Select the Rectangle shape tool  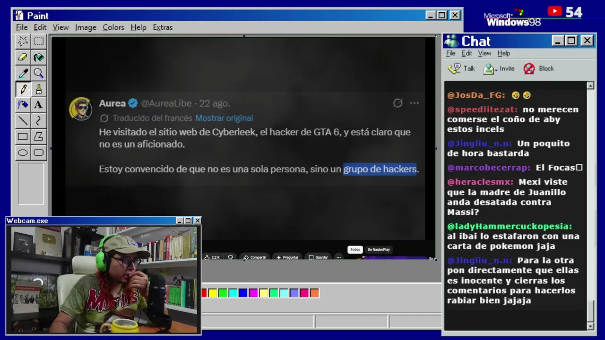coord(23,137)
